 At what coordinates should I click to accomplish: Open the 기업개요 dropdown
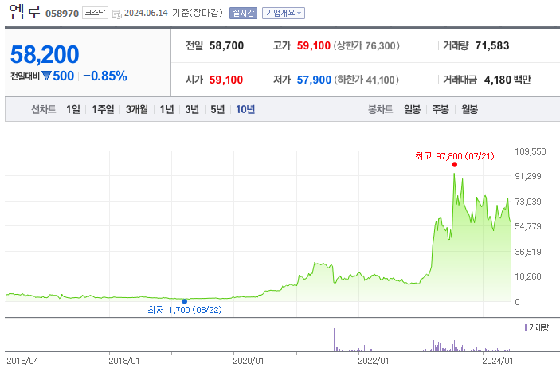[284, 14]
